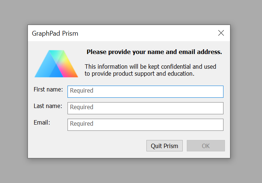Click the "Email:" label
262x183 pixels.
42,122
